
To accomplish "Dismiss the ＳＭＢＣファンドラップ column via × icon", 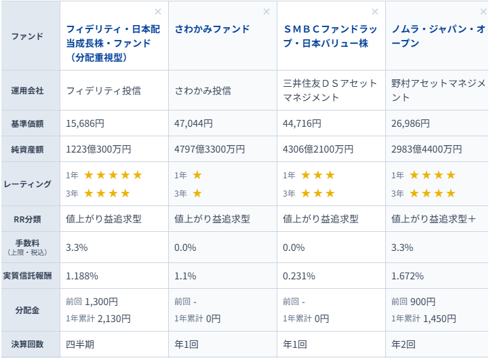I will (x=375, y=12).
